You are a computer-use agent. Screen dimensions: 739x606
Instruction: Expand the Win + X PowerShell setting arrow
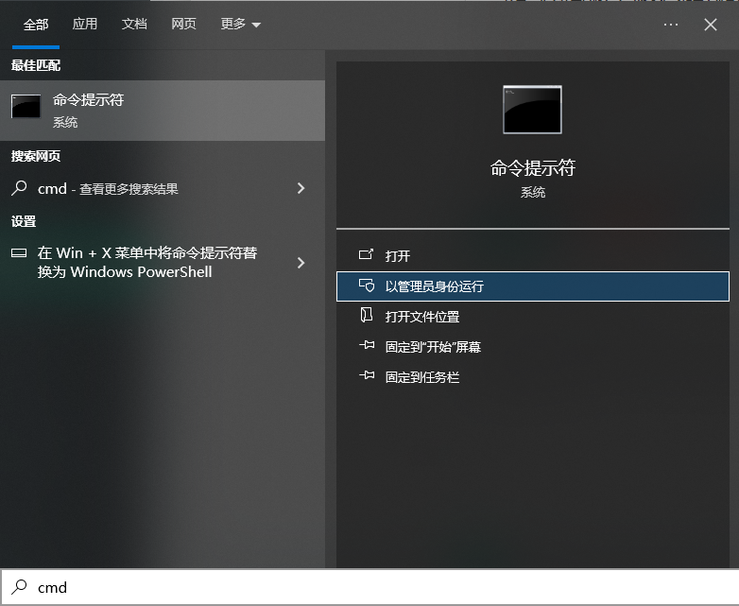(301, 262)
